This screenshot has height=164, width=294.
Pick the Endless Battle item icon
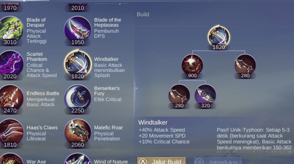tap(11, 98)
